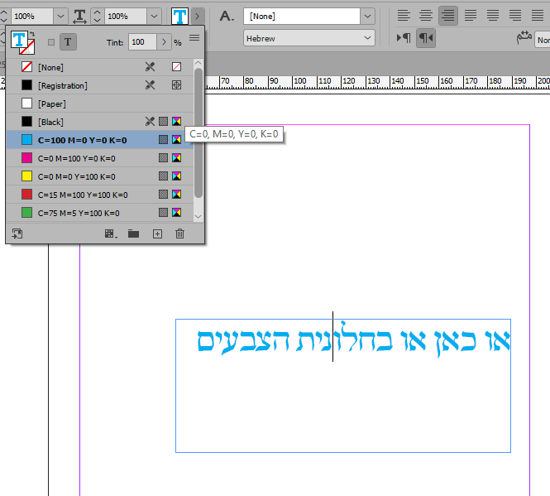
Task: Select the yellow C=0 M=0 Y=100 K=0 swatch
Action: click(x=100, y=176)
